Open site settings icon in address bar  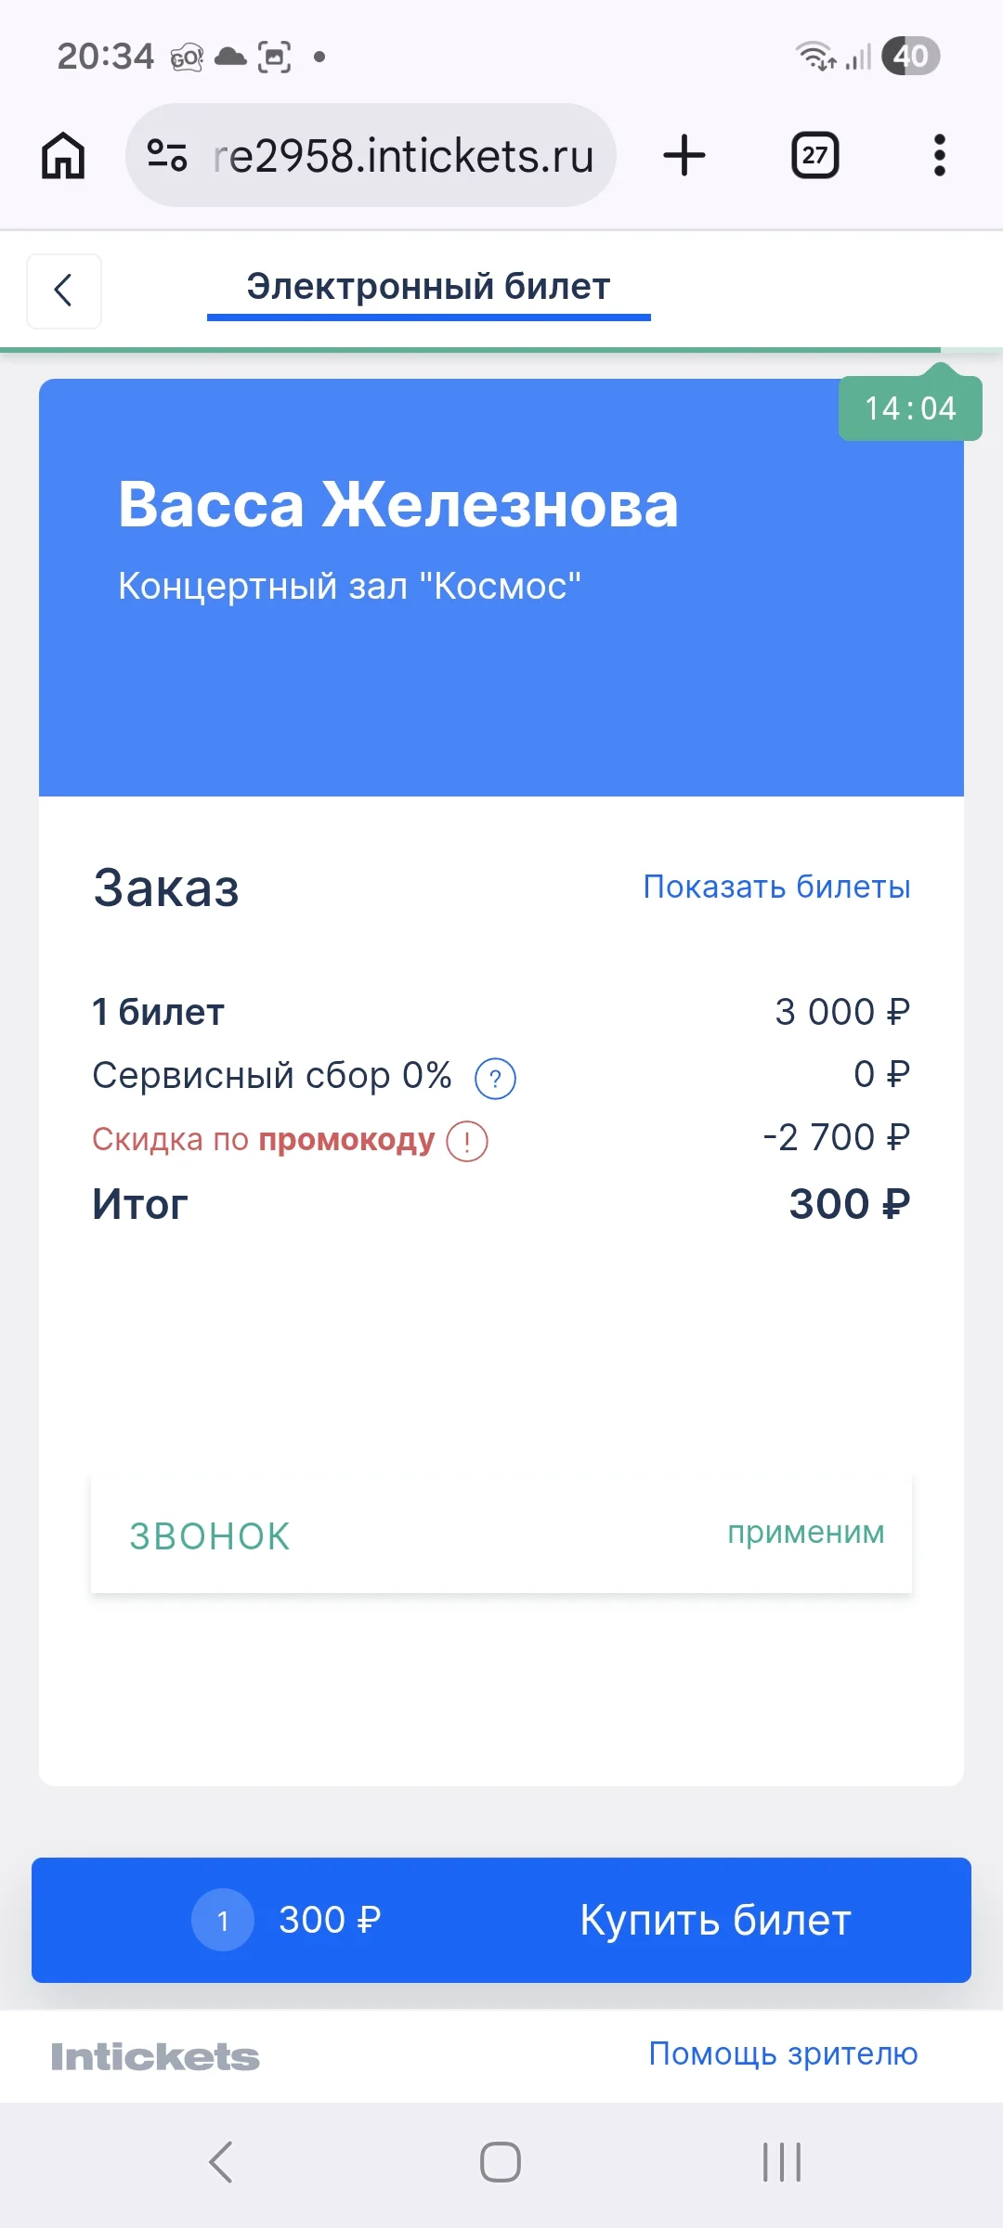pos(168,155)
